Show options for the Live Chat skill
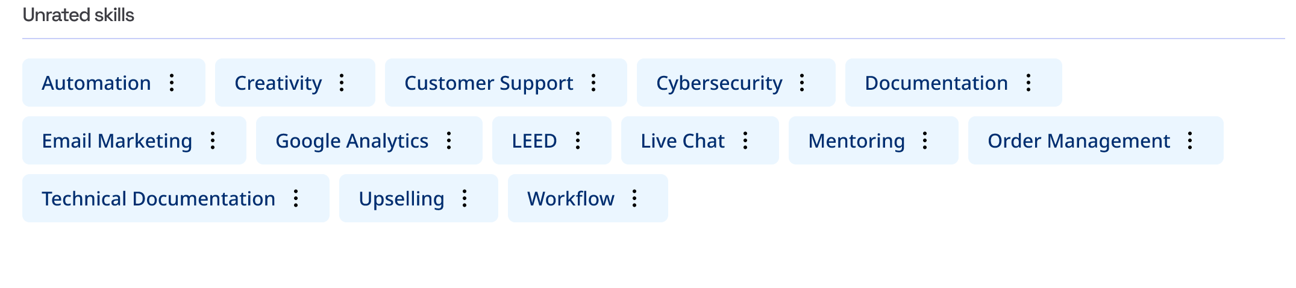Screen dimensions: 1296x288 [x=745, y=140]
